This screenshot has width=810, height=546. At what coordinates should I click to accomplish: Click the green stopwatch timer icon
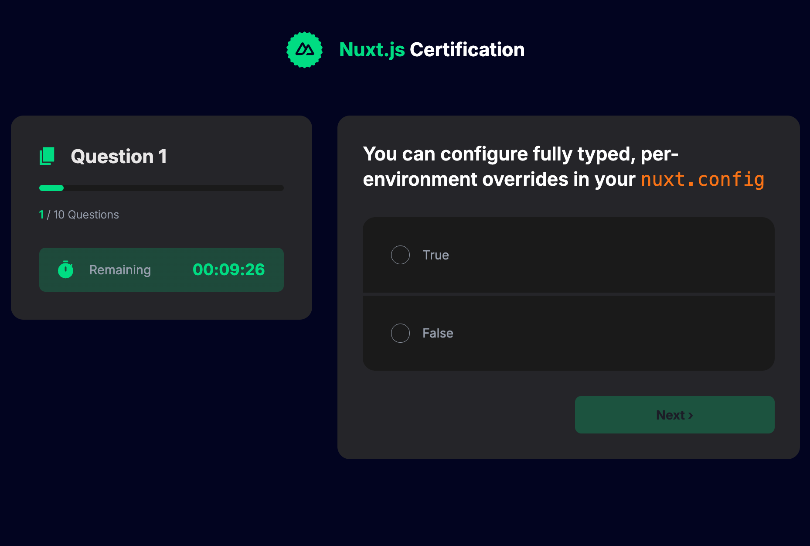tap(66, 270)
